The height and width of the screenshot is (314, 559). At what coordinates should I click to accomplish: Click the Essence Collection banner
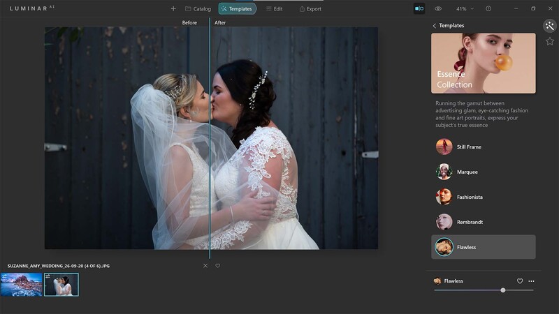pyautogui.click(x=483, y=63)
